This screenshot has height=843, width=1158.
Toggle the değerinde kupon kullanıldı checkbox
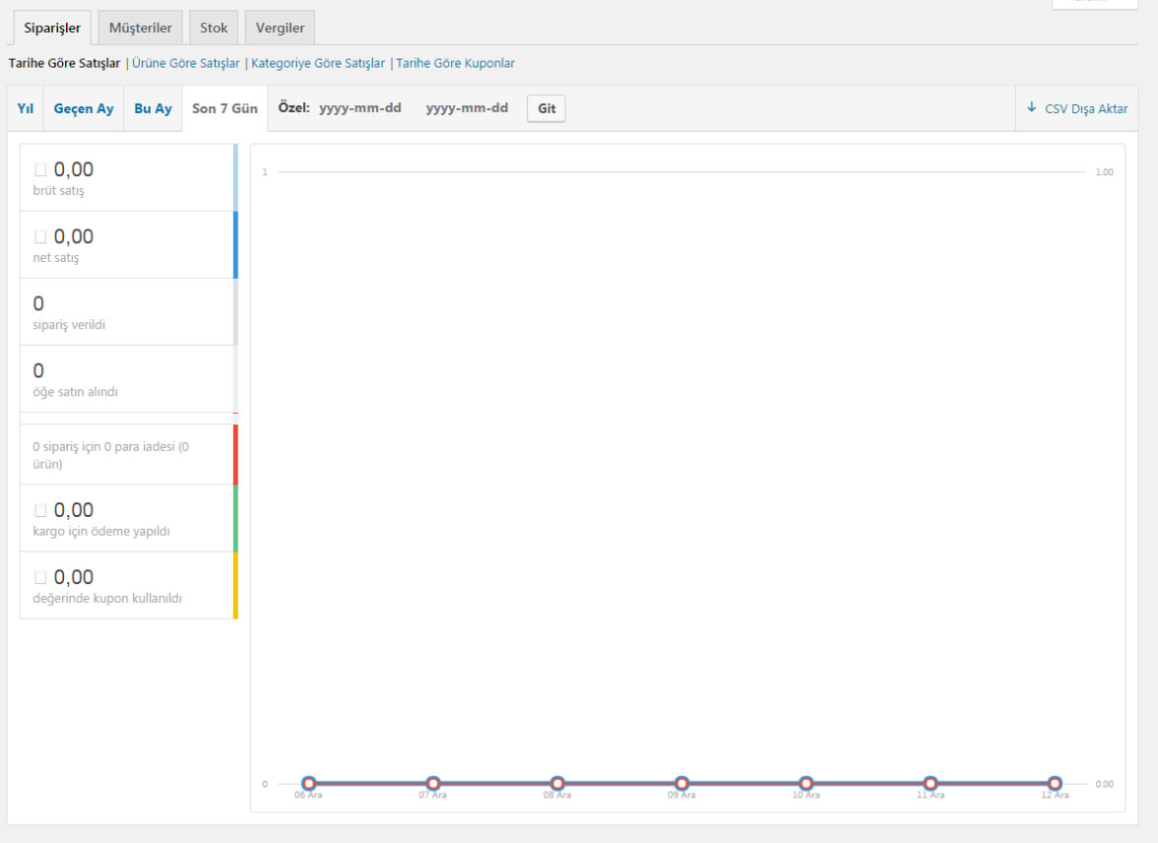[40, 578]
